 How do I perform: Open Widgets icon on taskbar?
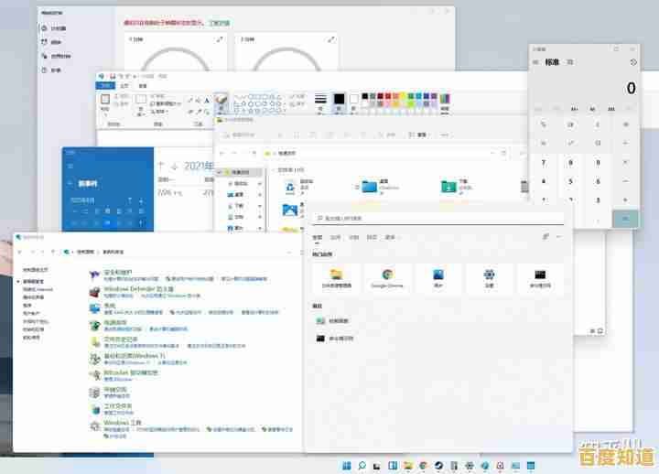pyautogui.click(x=393, y=465)
